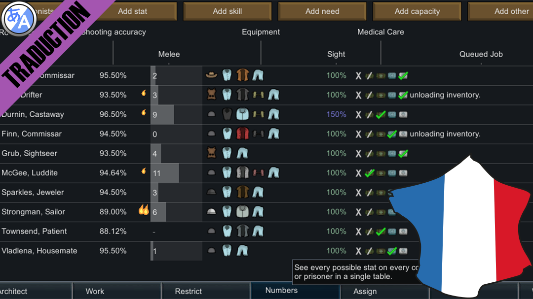Image resolution: width=533 pixels, height=299 pixels.
Task: Click Finn's red jacket equipment icon
Action: pos(242,134)
